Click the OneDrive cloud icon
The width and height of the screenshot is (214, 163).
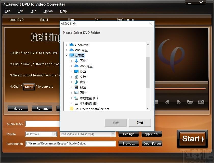coord(72,45)
